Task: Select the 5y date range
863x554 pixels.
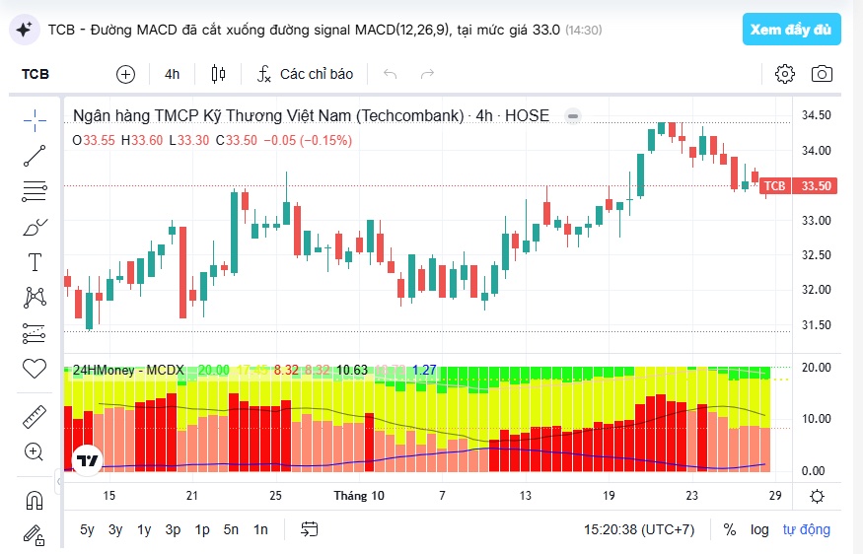Action: (87, 529)
